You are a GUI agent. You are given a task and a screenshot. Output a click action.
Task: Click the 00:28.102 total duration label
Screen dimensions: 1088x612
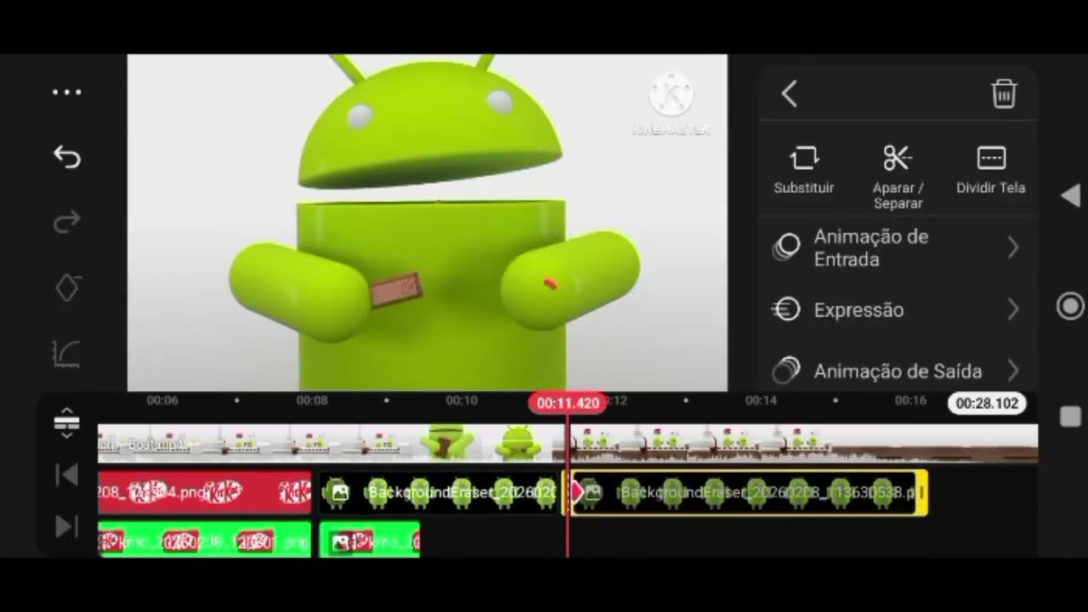pyautogui.click(x=987, y=403)
